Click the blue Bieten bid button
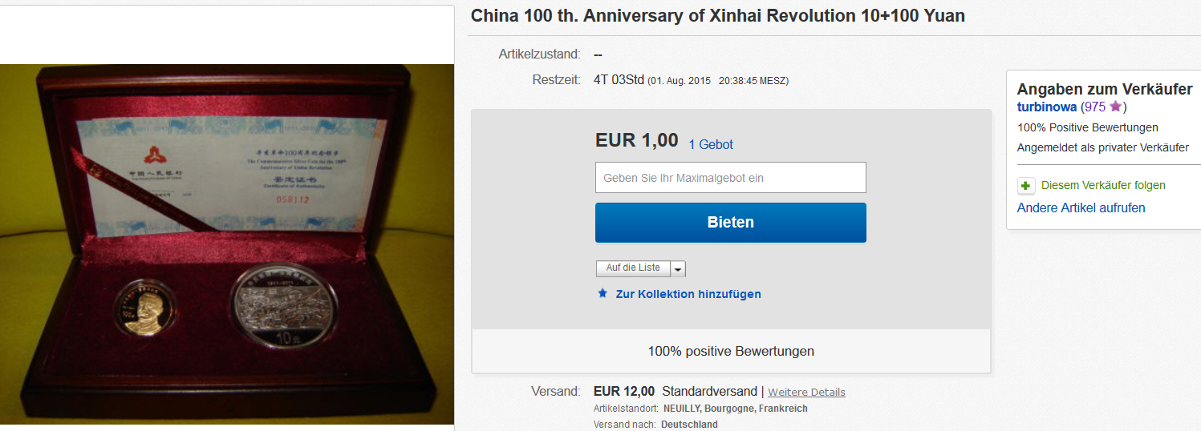This screenshot has height=431, width=1201. (x=730, y=222)
